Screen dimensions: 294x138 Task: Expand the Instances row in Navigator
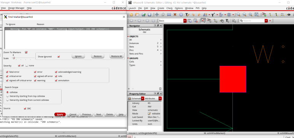pyautogui.click(x=161, y=43)
